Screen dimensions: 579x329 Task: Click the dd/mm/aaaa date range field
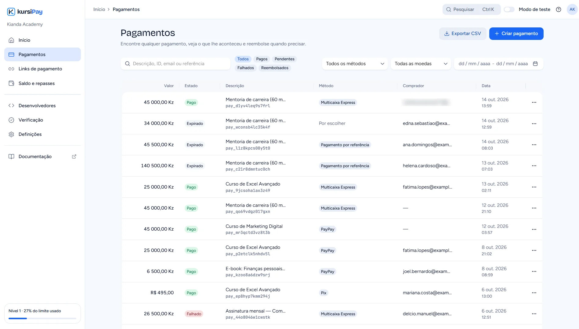coord(498,64)
